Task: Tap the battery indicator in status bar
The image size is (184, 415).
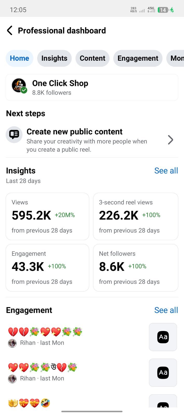Action: (163, 10)
